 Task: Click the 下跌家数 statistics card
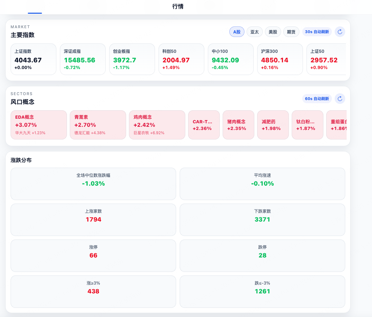[262, 220]
